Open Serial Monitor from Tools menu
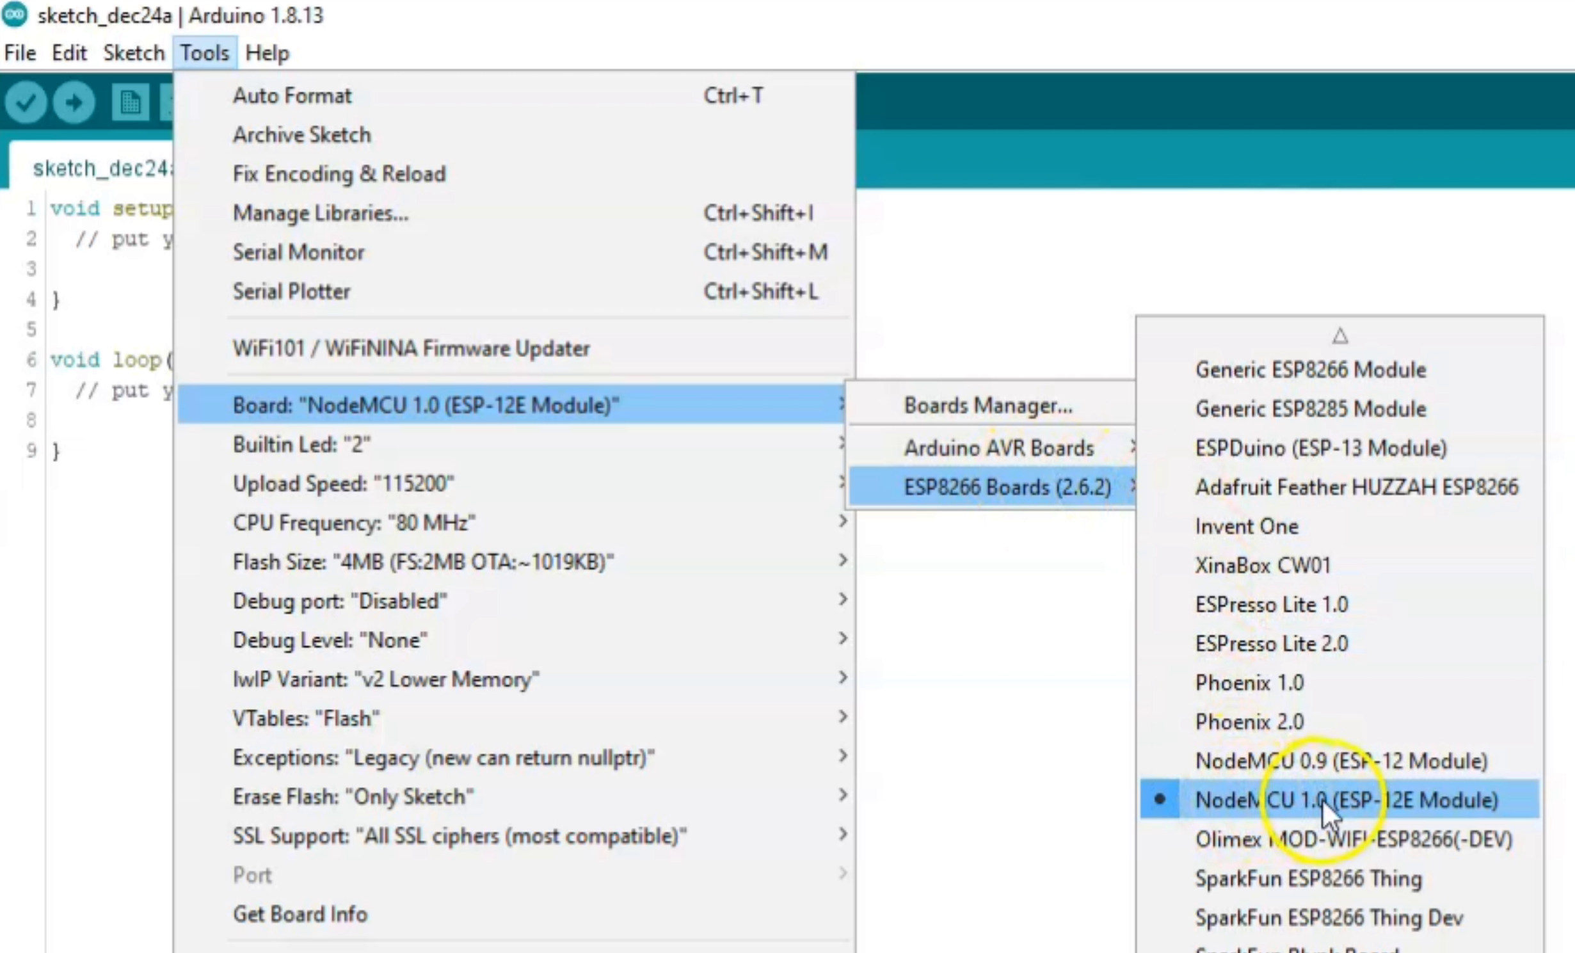The height and width of the screenshot is (953, 1575). (x=298, y=252)
